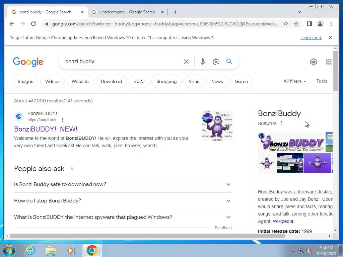Click the forward navigation arrow
343x257 pixels.
click(x=23, y=24)
